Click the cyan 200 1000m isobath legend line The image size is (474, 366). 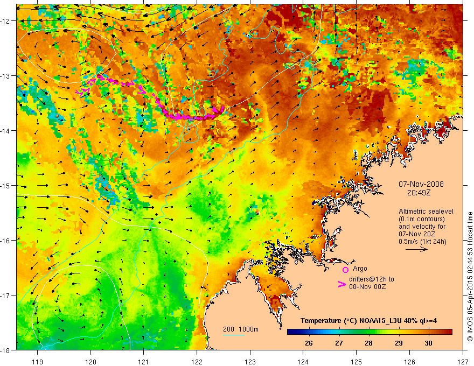[x=234, y=335]
